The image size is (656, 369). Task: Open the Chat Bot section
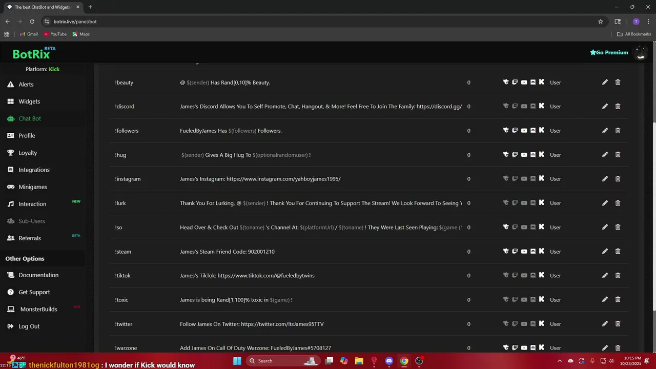(x=30, y=118)
